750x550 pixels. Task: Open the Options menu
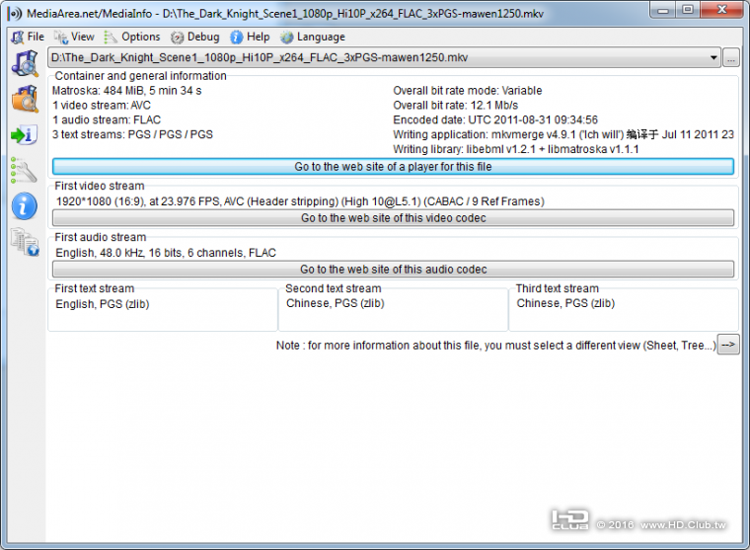pos(132,37)
